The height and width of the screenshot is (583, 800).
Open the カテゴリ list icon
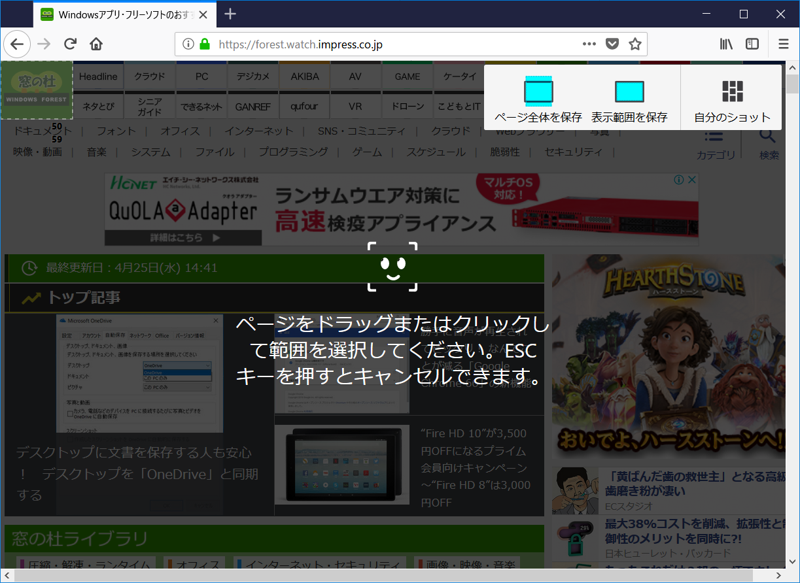tap(715, 135)
